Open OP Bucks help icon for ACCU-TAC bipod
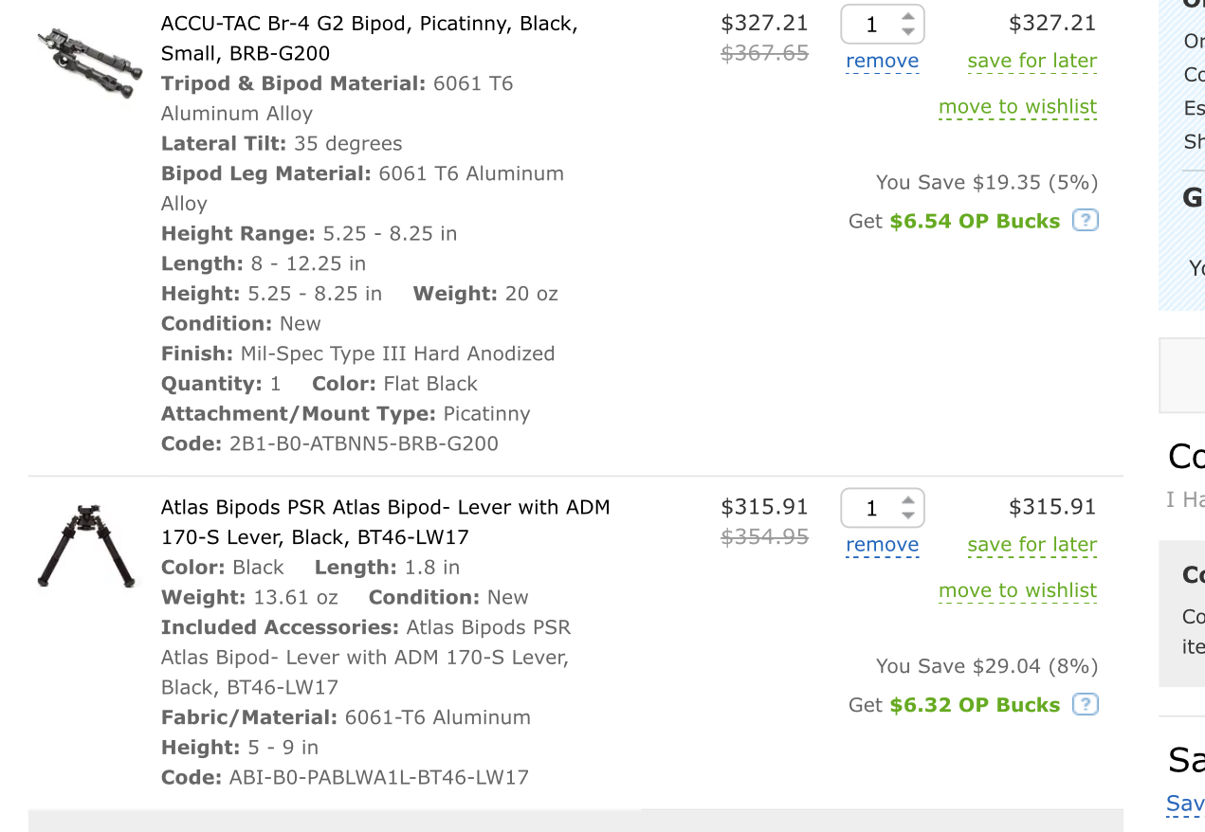1205x832 pixels. (1086, 221)
